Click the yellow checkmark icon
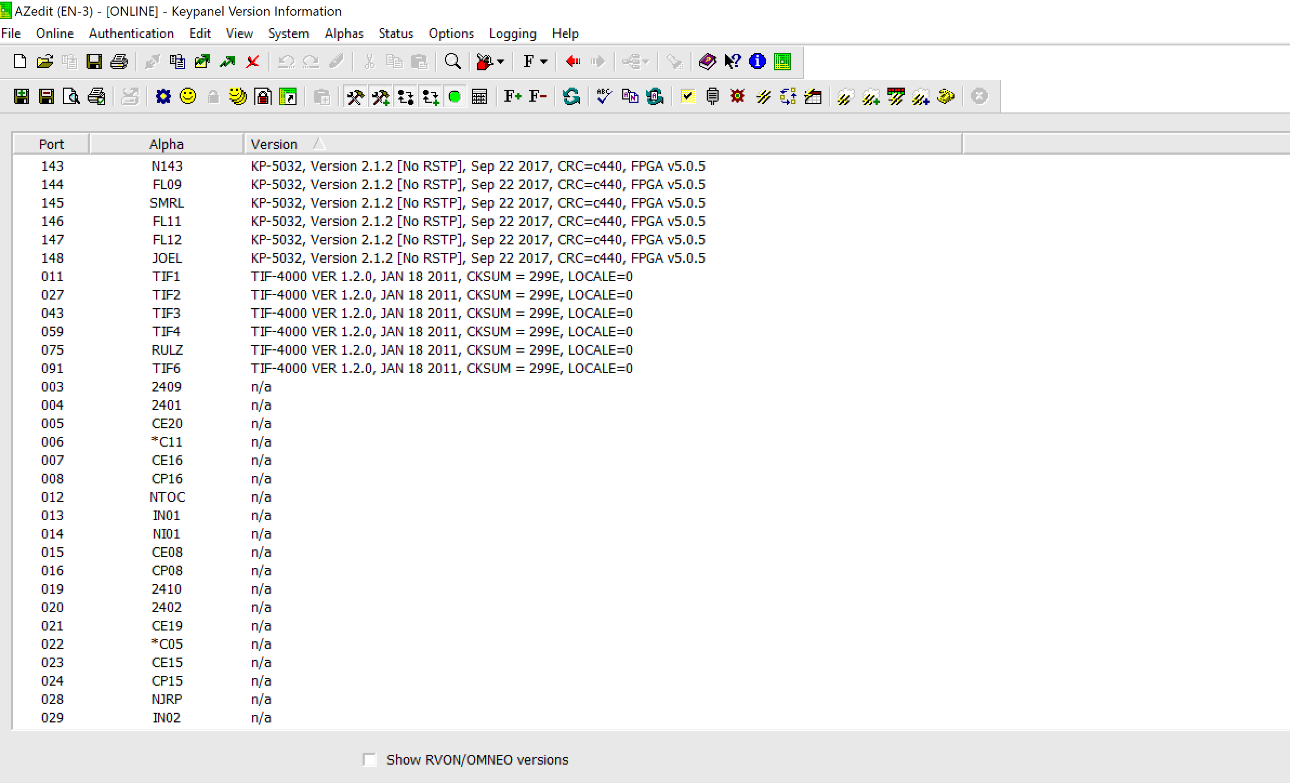Image resolution: width=1290 pixels, height=783 pixels. pos(688,97)
